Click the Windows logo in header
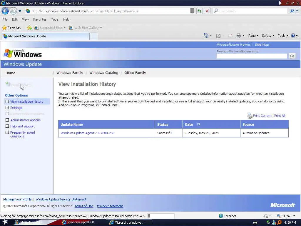Image resolution: width=301 pixels, height=226 pixels. point(23,54)
